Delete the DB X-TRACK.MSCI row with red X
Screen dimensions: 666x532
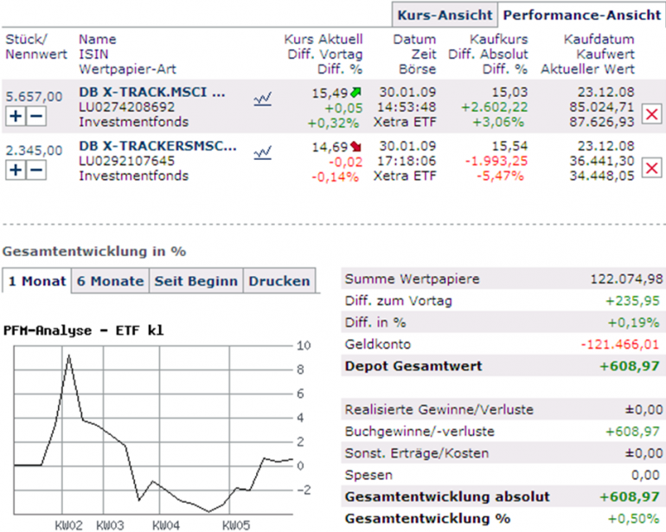tap(651, 113)
